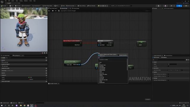The height and width of the screenshot is (107, 190).
Task: Open the viewport hamburger options menu
Action: point(1,9)
